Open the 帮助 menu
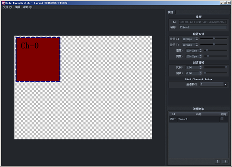This screenshot has height=167, width=232. [28, 7]
